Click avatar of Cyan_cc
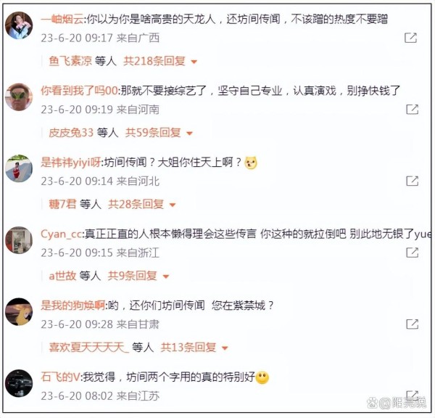 19,240
